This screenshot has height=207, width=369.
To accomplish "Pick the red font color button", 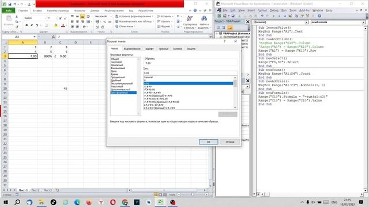I will [63, 25].
